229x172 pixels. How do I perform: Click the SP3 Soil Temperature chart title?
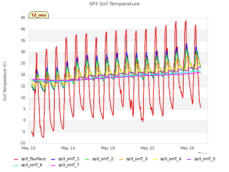point(114,4)
